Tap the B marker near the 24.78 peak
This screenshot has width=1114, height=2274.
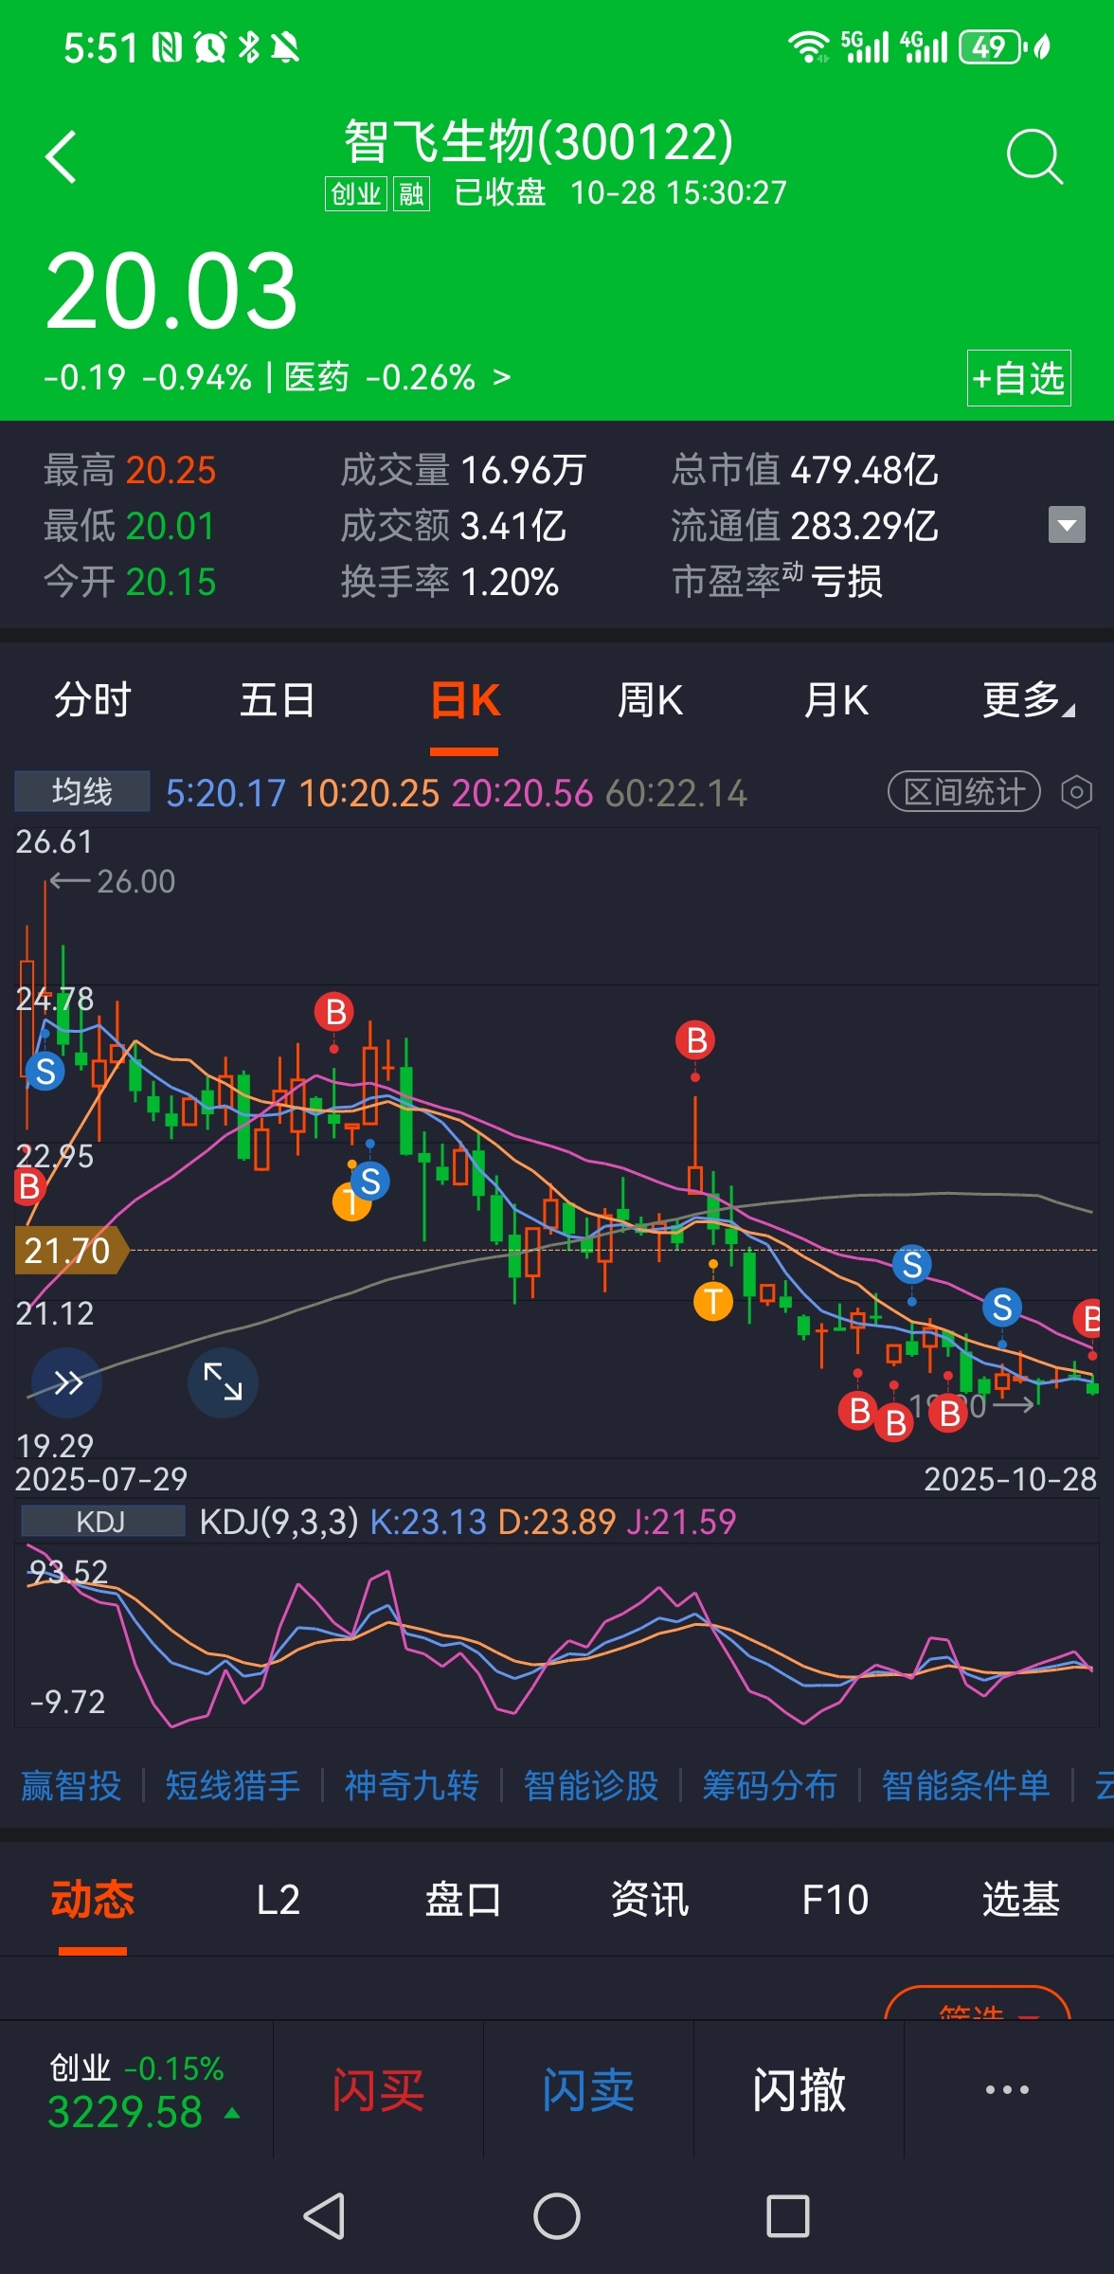(334, 1012)
